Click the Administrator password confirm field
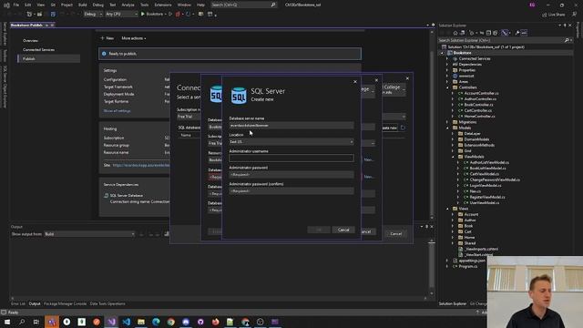This screenshot has height=328, width=583. coord(291,190)
